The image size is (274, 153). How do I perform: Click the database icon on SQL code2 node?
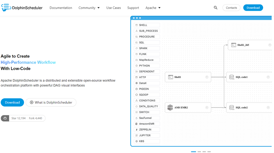pos(232,108)
